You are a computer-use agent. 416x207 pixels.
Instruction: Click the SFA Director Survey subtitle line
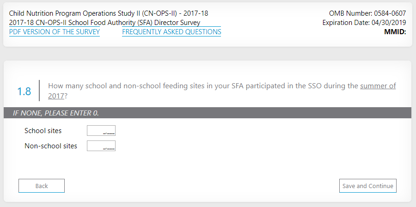(x=104, y=23)
